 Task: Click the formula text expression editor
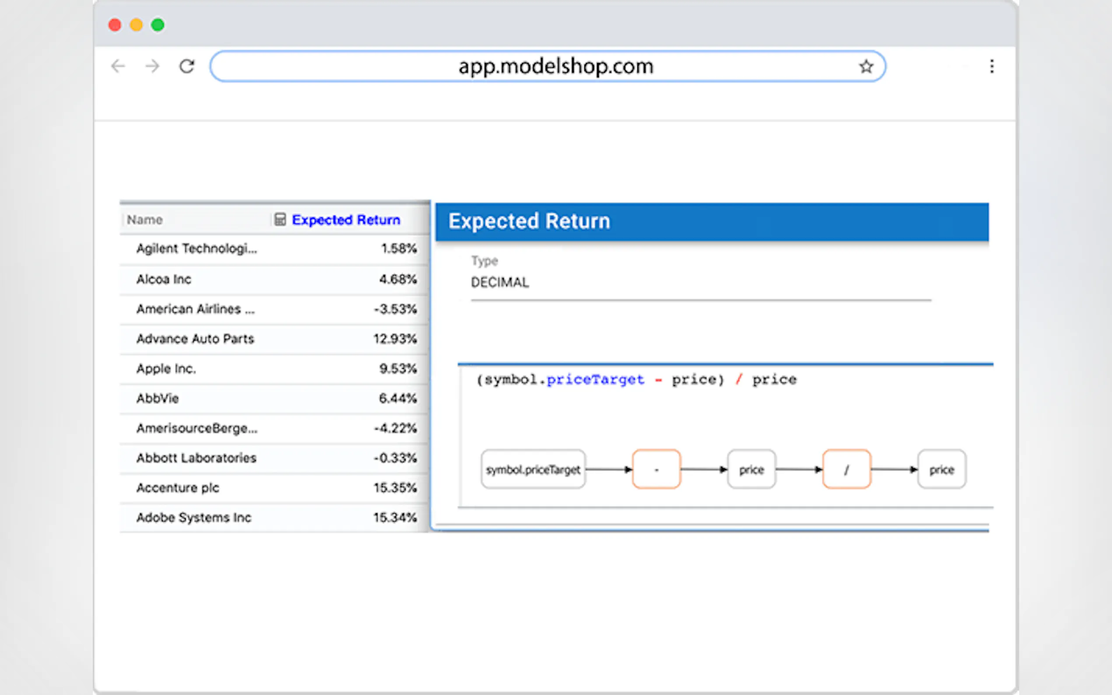[636, 380]
